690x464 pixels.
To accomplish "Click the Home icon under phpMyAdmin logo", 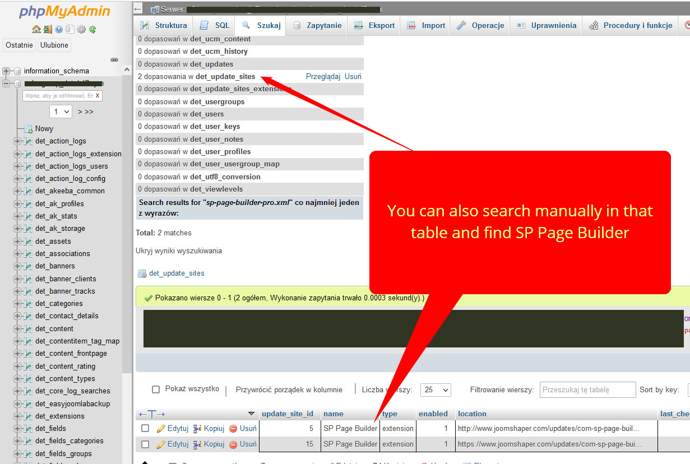I will point(36,30).
